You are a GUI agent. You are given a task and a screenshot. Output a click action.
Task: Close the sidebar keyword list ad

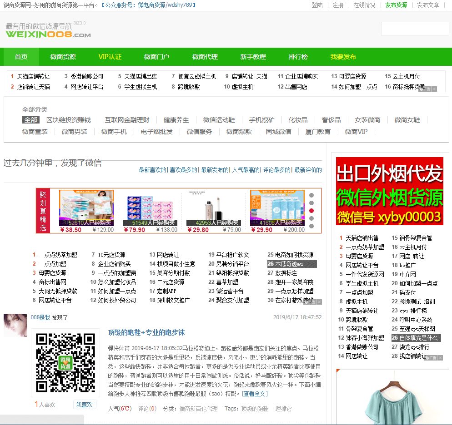440,358
